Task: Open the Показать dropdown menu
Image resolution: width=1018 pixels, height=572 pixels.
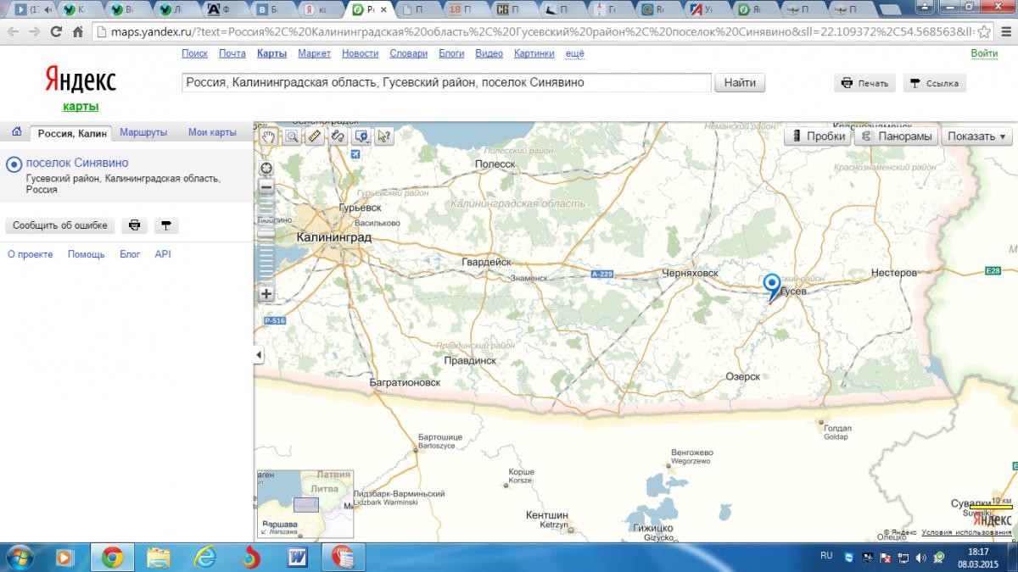Action: click(976, 136)
